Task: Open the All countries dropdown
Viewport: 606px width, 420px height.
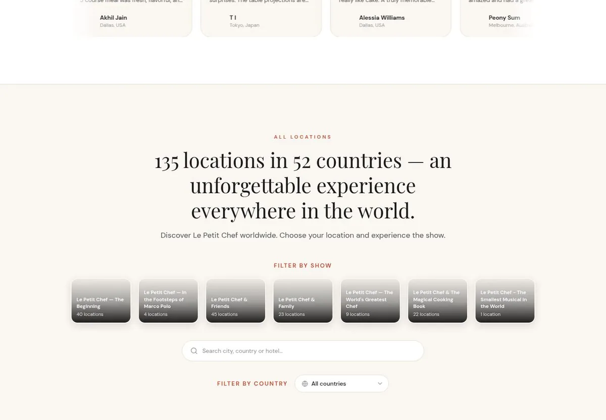Action: pyautogui.click(x=342, y=384)
